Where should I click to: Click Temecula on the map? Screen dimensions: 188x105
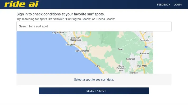click(x=144, y=40)
